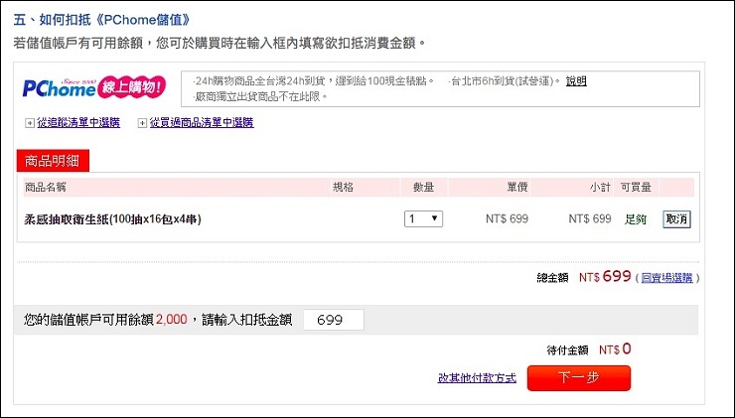735x418 pixels.
Task: Click the 小計 column header
Action: [x=600, y=188]
